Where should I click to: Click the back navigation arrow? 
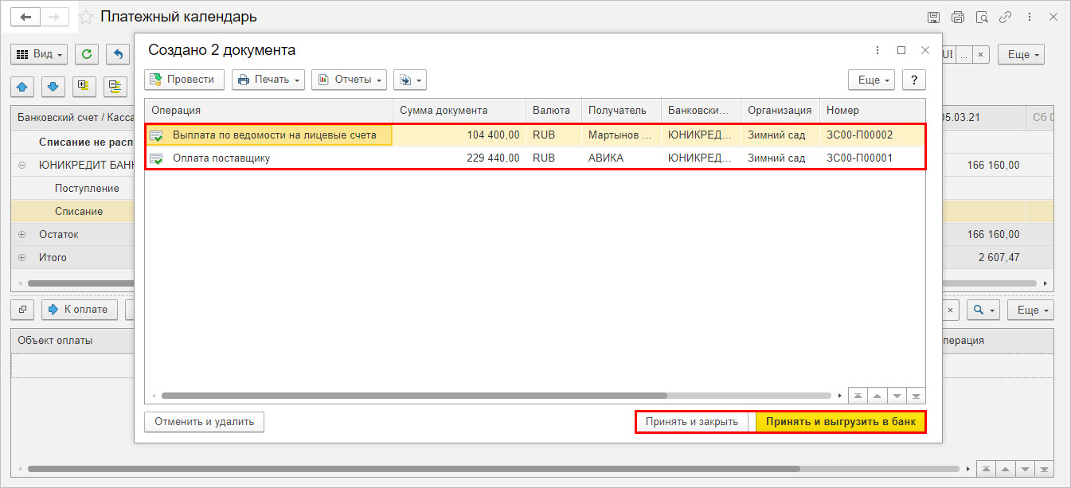25,17
